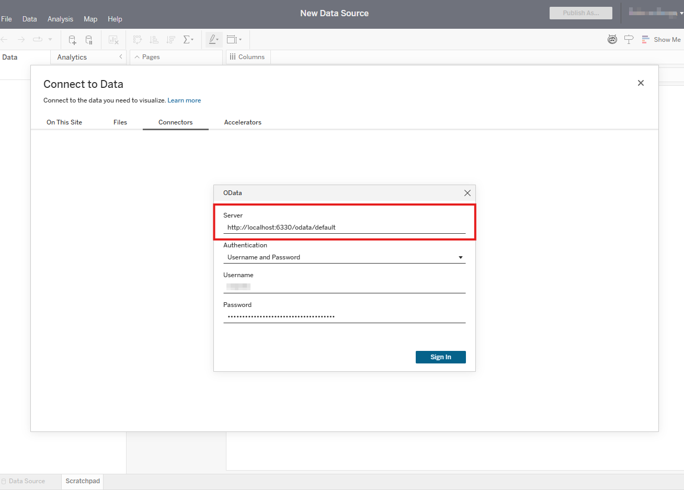Open the user account dropdown

(656, 13)
